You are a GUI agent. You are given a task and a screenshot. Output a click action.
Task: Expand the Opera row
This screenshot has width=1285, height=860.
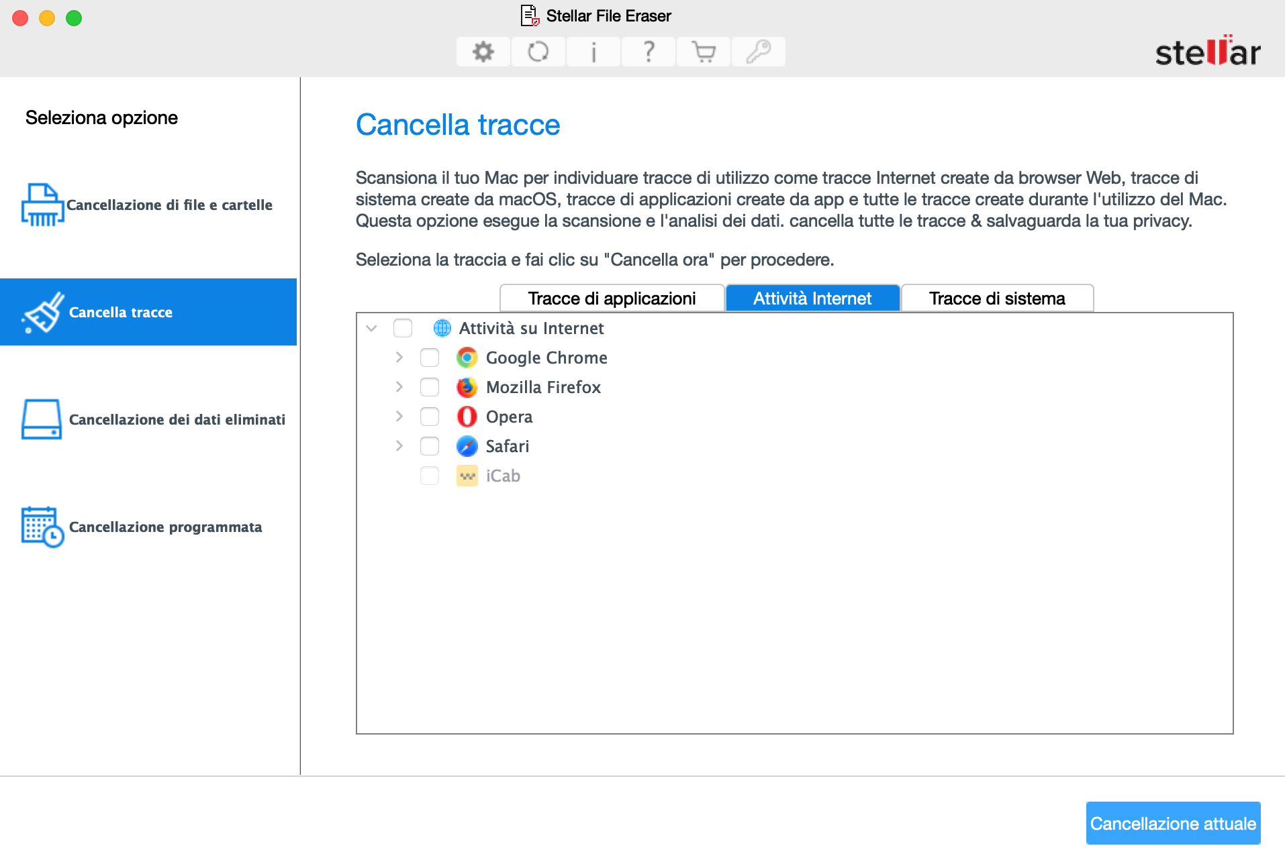coord(399,417)
